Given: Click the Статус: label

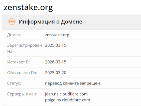Looking at the screenshot, I should [x=14, y=83].
